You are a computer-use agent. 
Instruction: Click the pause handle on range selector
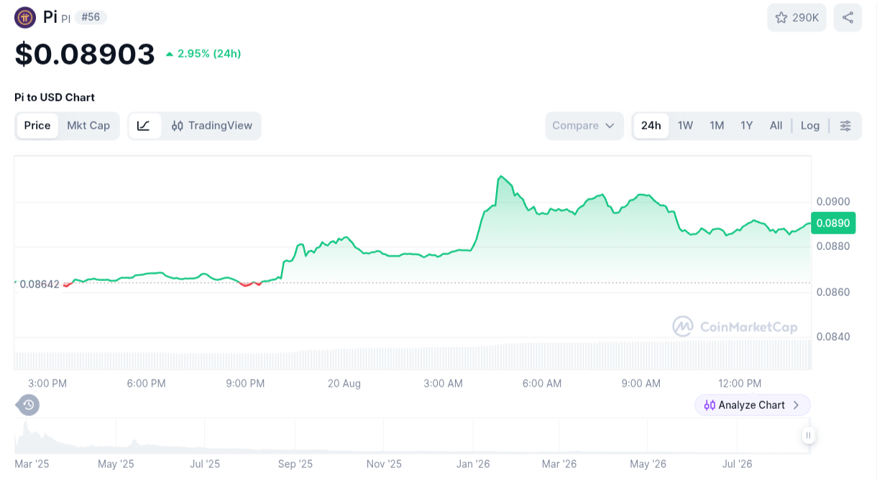(809, 435)
